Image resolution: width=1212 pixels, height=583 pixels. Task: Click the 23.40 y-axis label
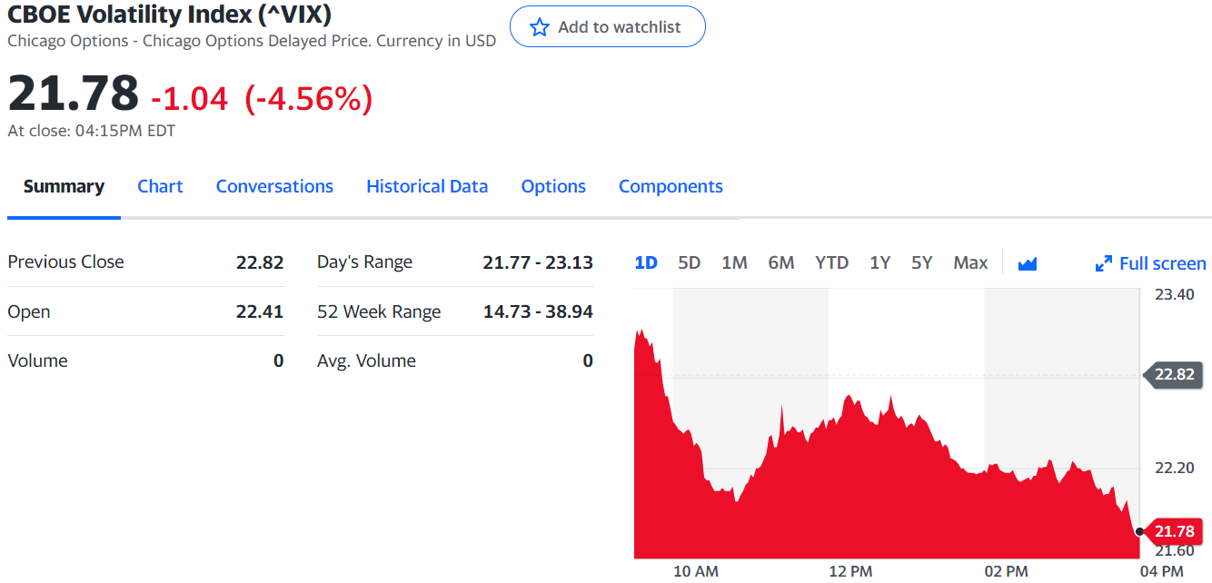pos(1173,293)
